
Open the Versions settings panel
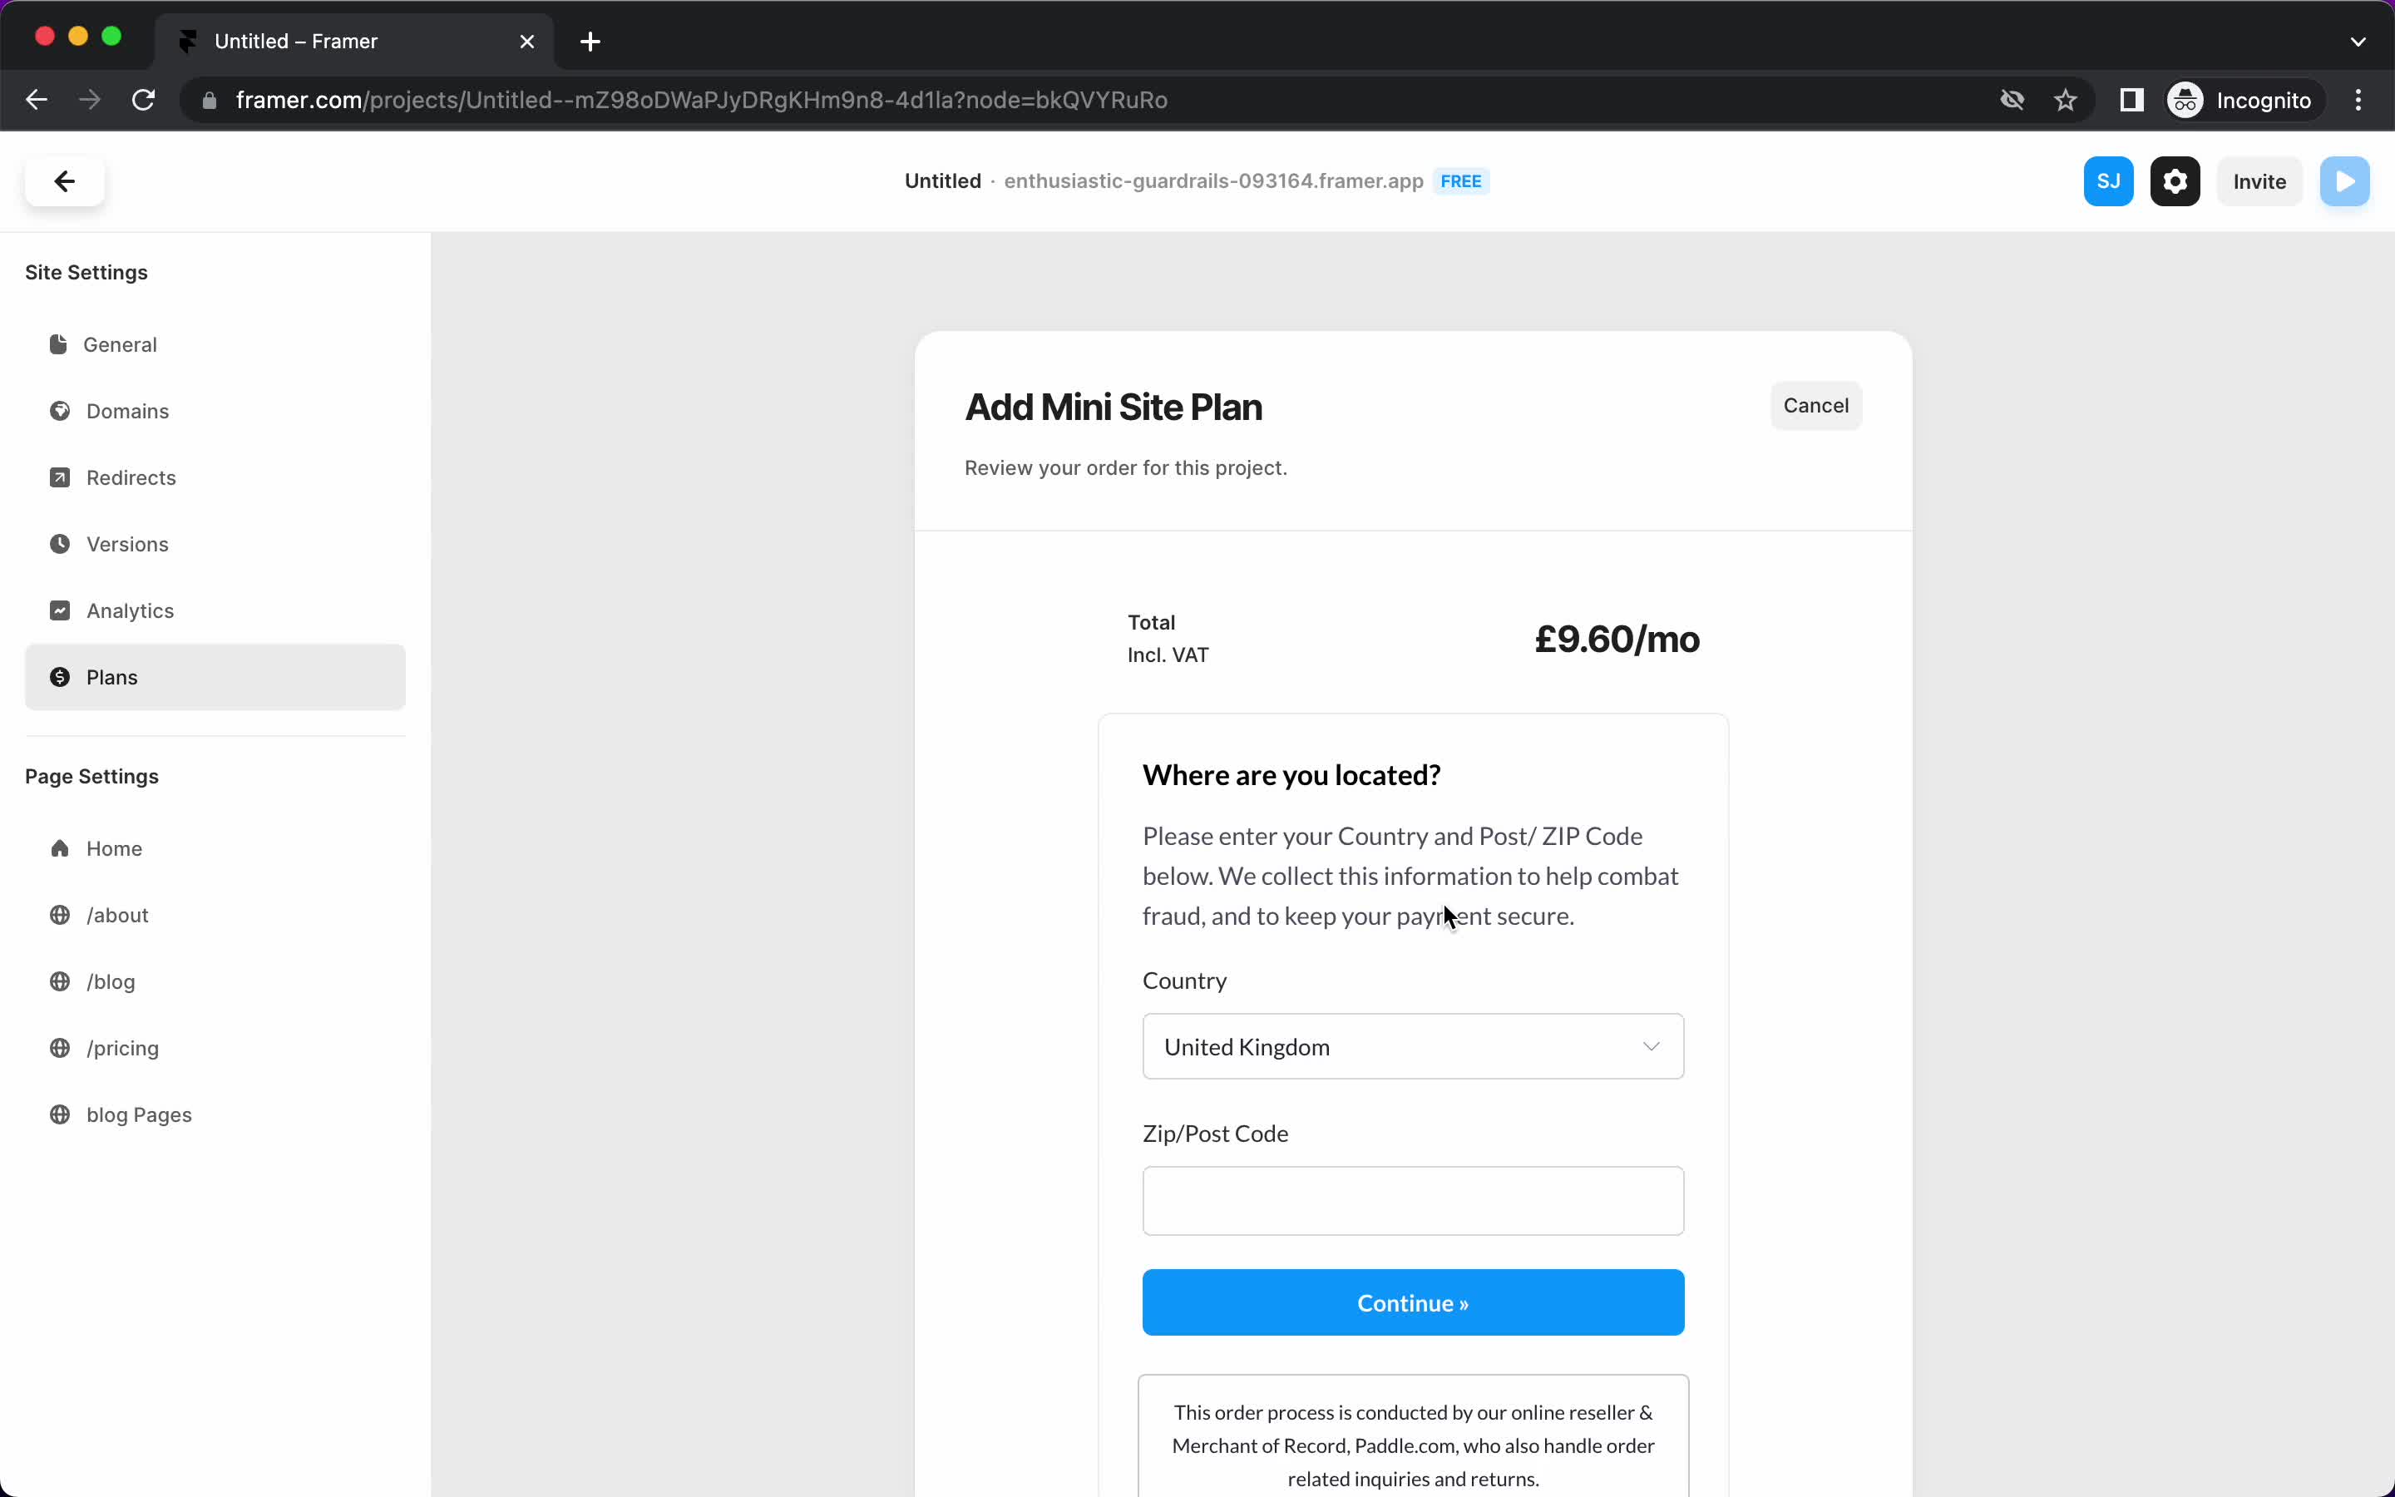point(126,541)
